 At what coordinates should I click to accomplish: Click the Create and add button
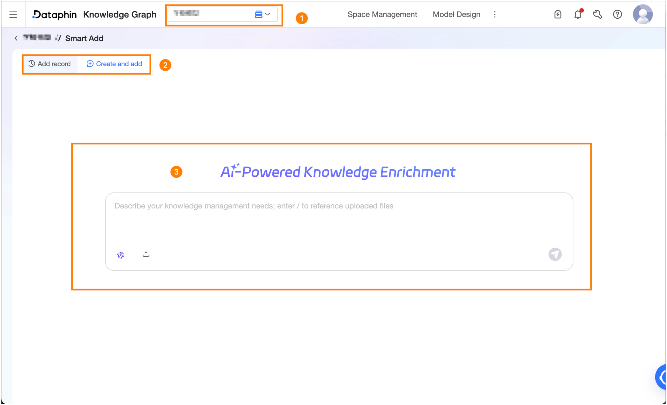pos(114,64)
